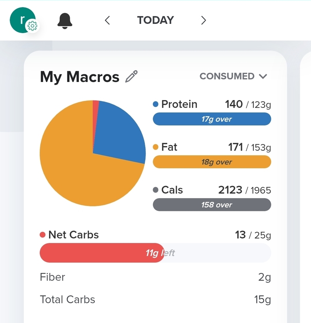This screenshot has width=311, height=323.
Task: Click the orange Fat legend dot
Action: pyautogui.click(x=156, y=147)
